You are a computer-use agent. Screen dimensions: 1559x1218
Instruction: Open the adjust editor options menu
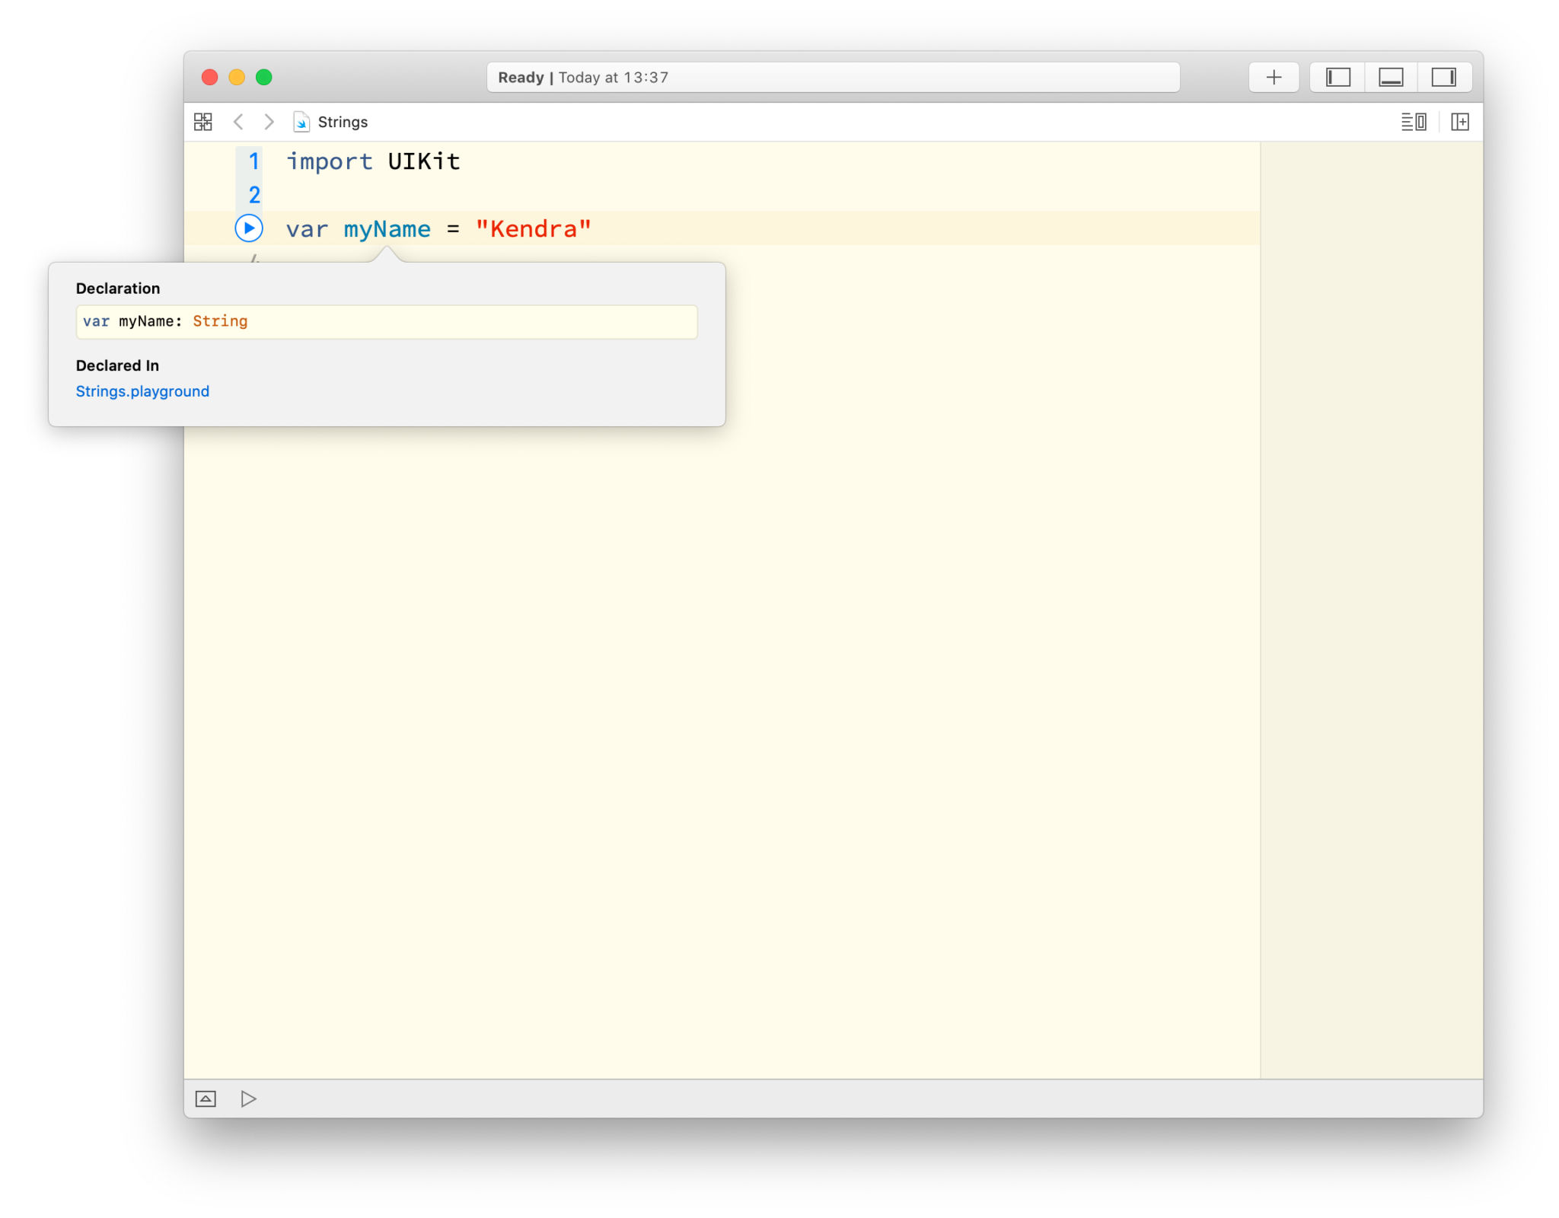pos(1414,122)
